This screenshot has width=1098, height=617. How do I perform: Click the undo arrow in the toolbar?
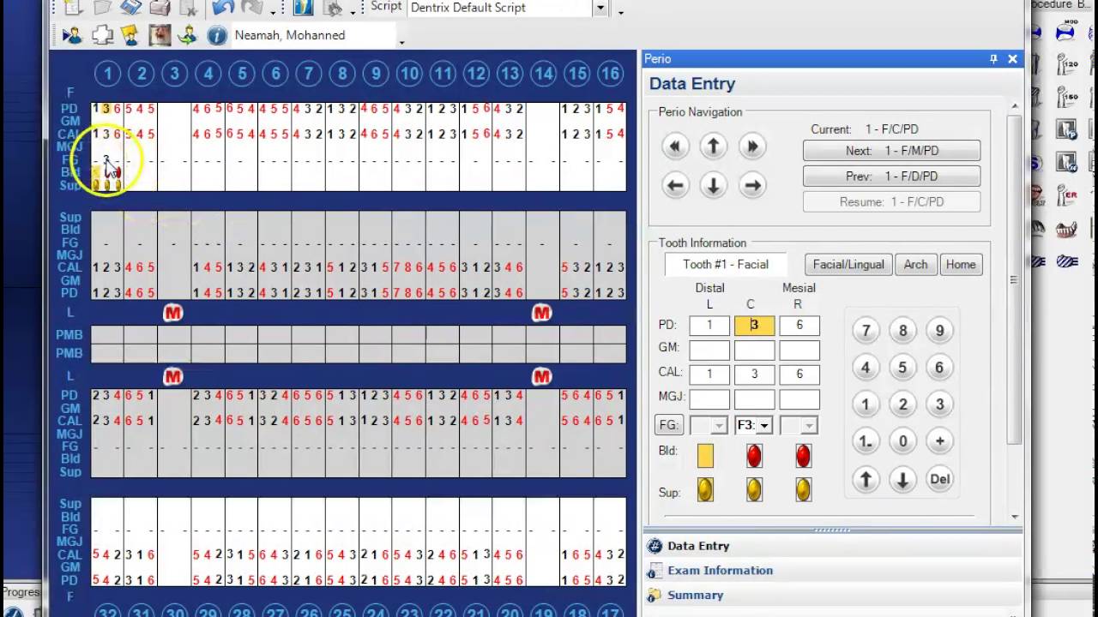(x=222, y=8)
